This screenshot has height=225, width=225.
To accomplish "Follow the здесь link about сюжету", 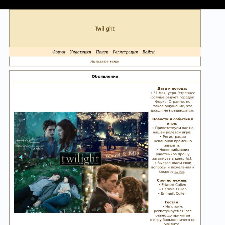I will point(179,172).
